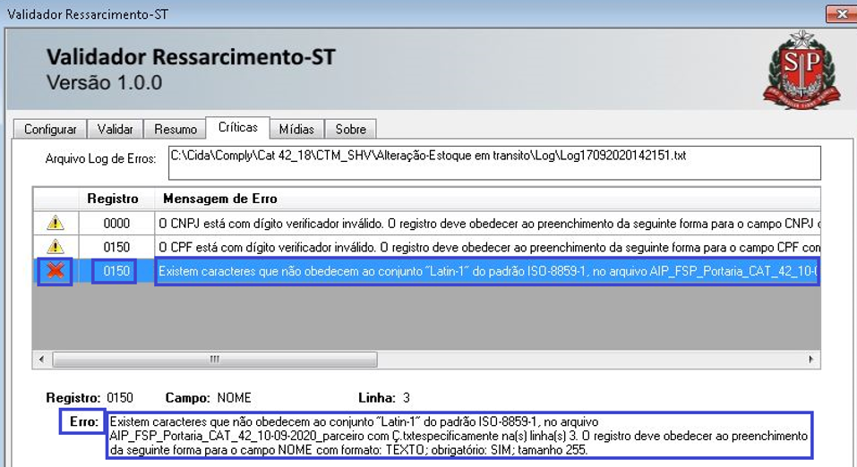Open the Mídias tab
The width and height of the screenshot is (857, 467).
296,129
